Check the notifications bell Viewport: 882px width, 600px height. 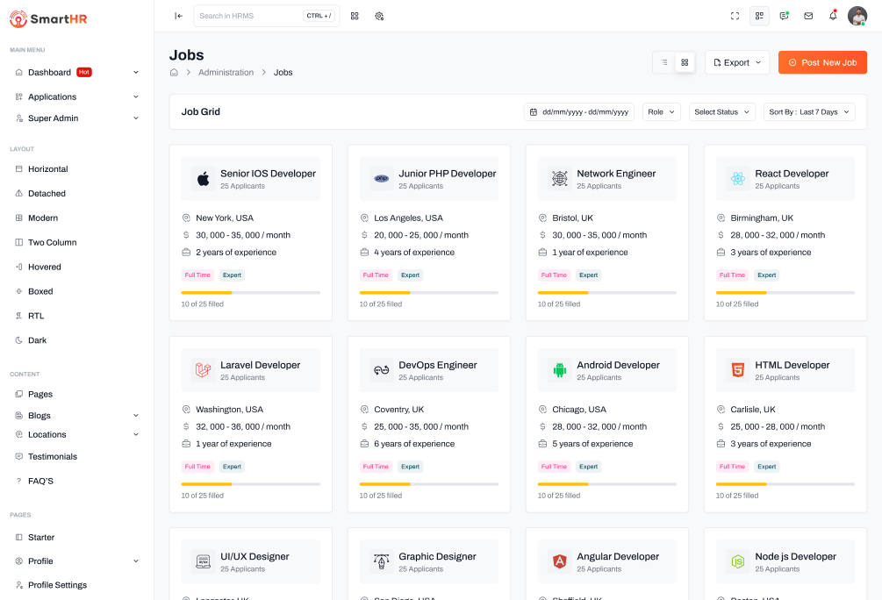pos(833,16)
